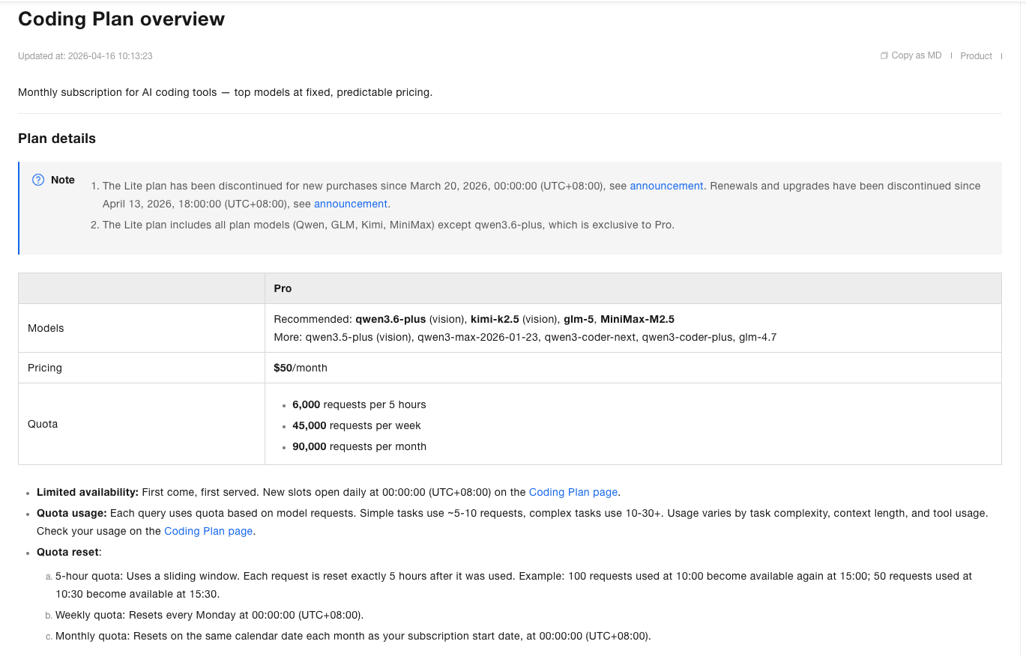Click the Updated at 2026-04-16 timestamp
The height and width of the screenshot is (656, 1026).
[x=85, y=56]
